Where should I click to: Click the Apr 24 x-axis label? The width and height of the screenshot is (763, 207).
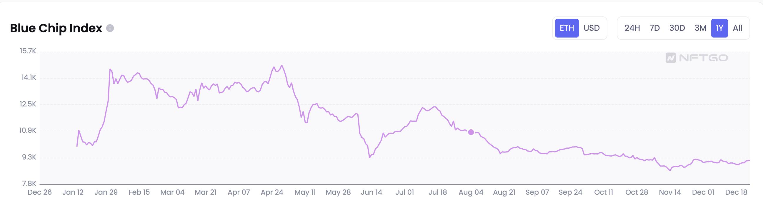coord(272,193)
